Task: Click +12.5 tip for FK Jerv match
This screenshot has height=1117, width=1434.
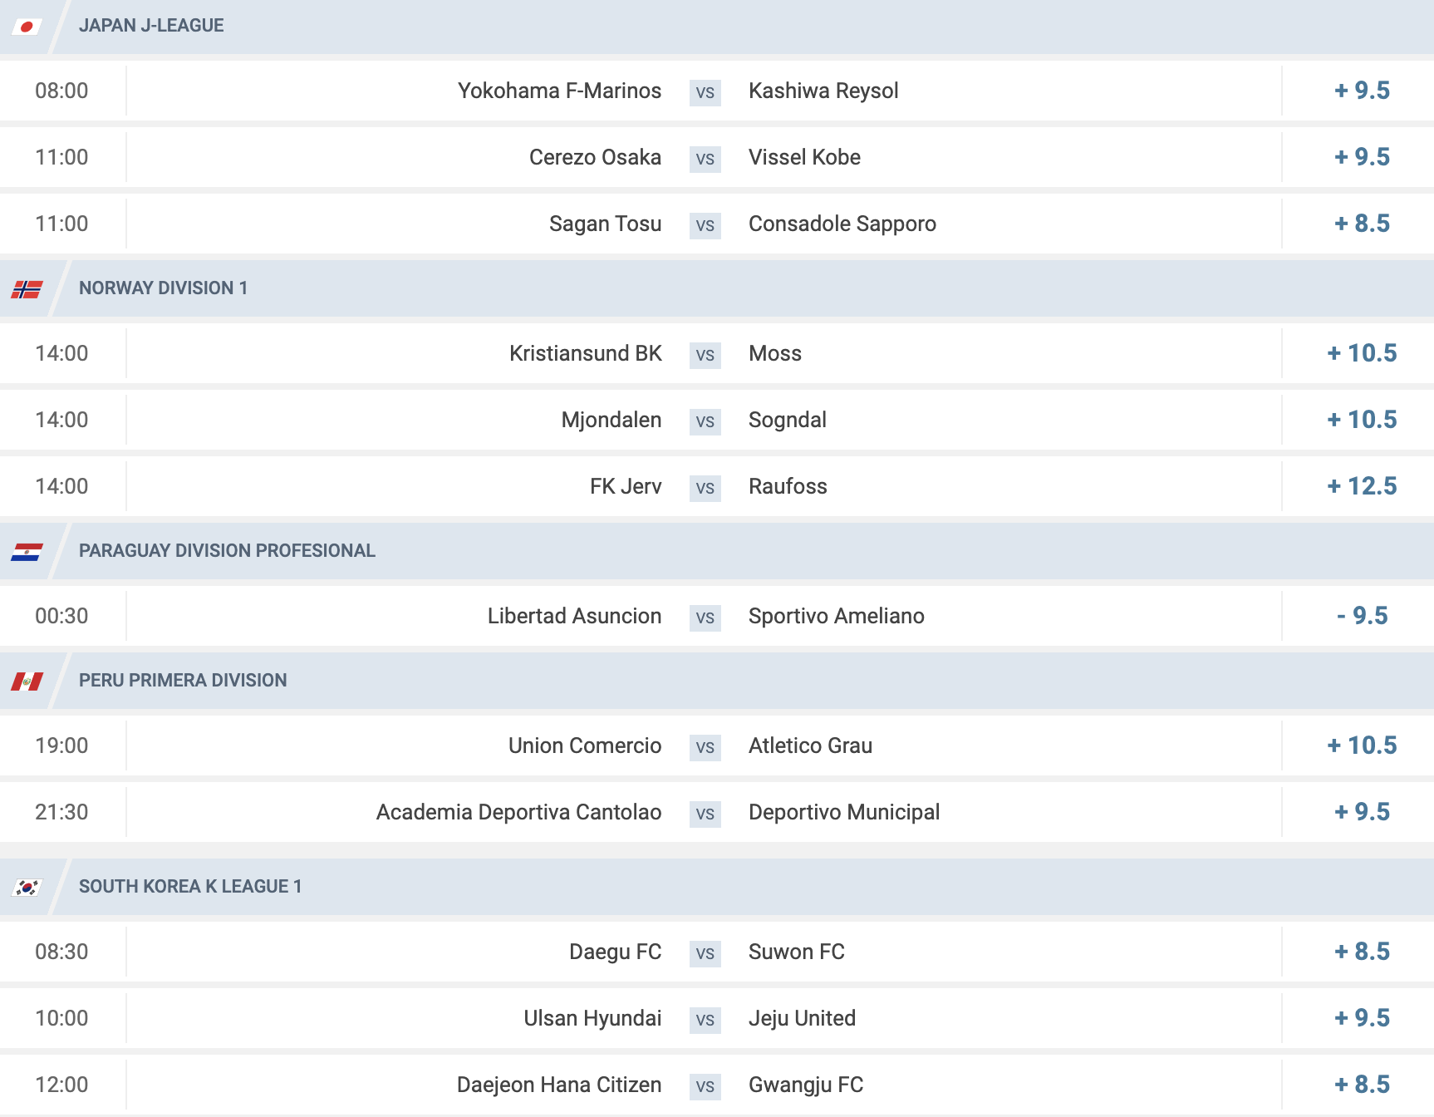Action: 1362,486
